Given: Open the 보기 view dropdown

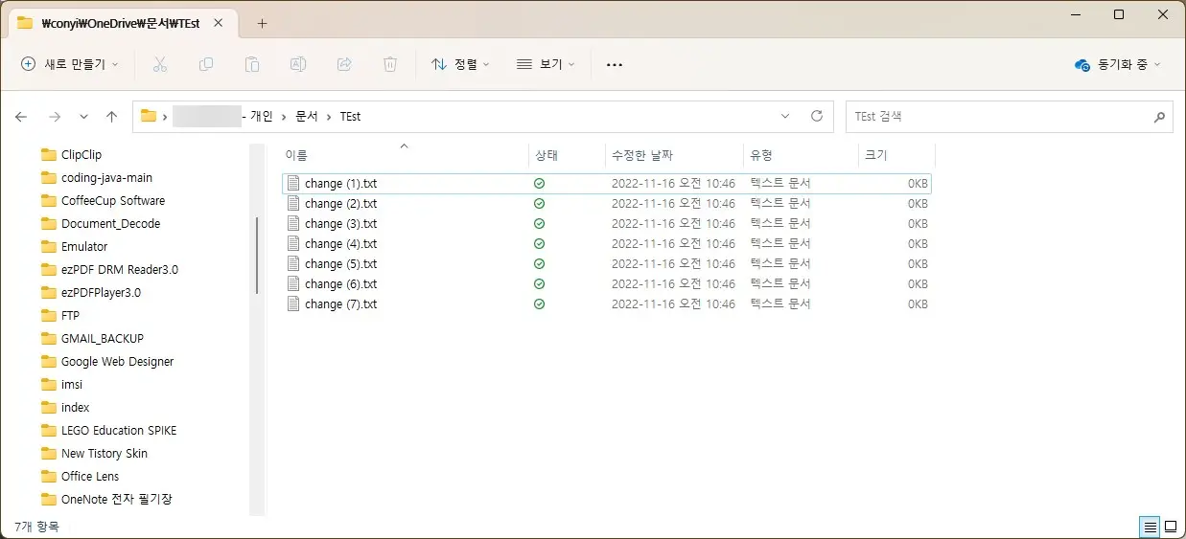Looking at the screenshot, I should pyautogui.click(x=546, y=64).
